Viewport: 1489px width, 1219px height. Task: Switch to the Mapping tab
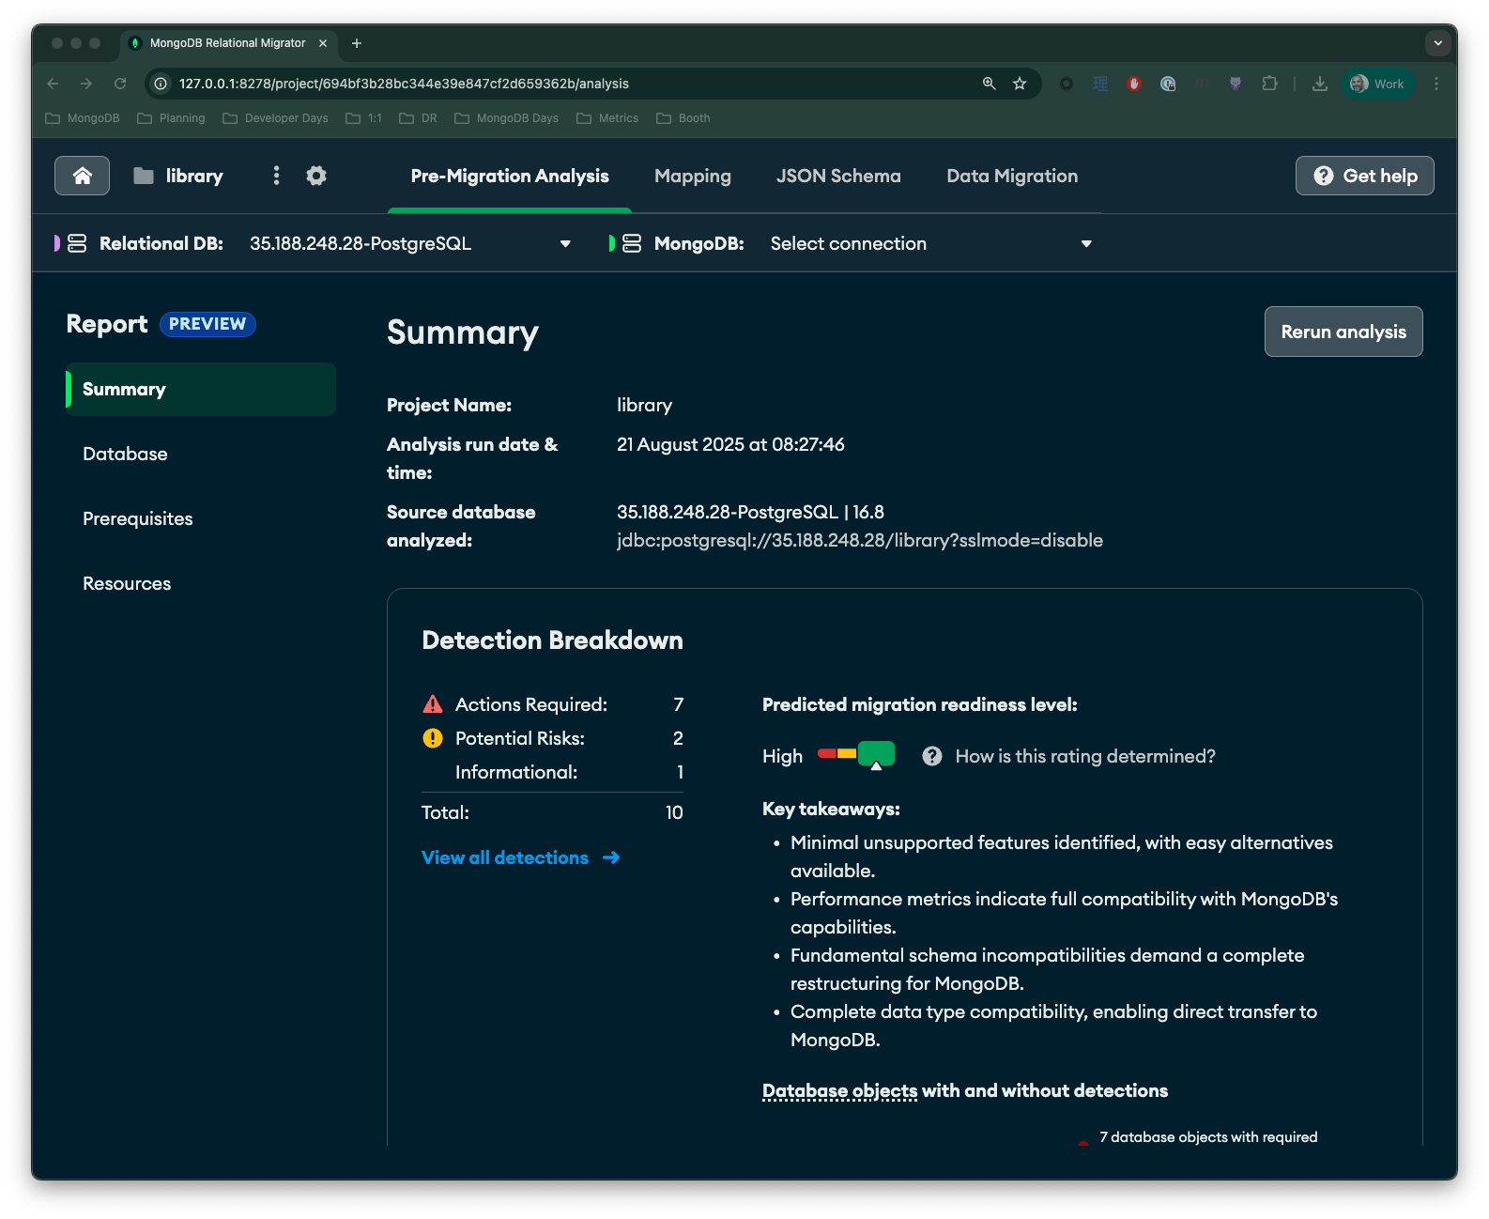pos(692,177)
